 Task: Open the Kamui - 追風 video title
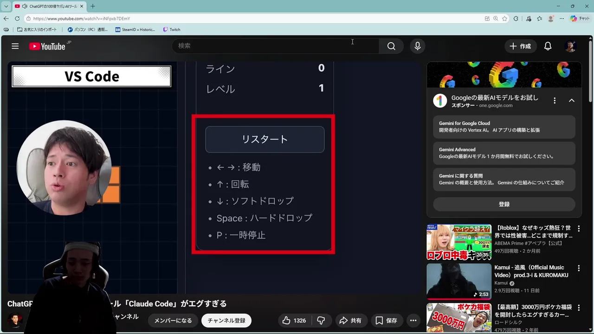(531, 271)
